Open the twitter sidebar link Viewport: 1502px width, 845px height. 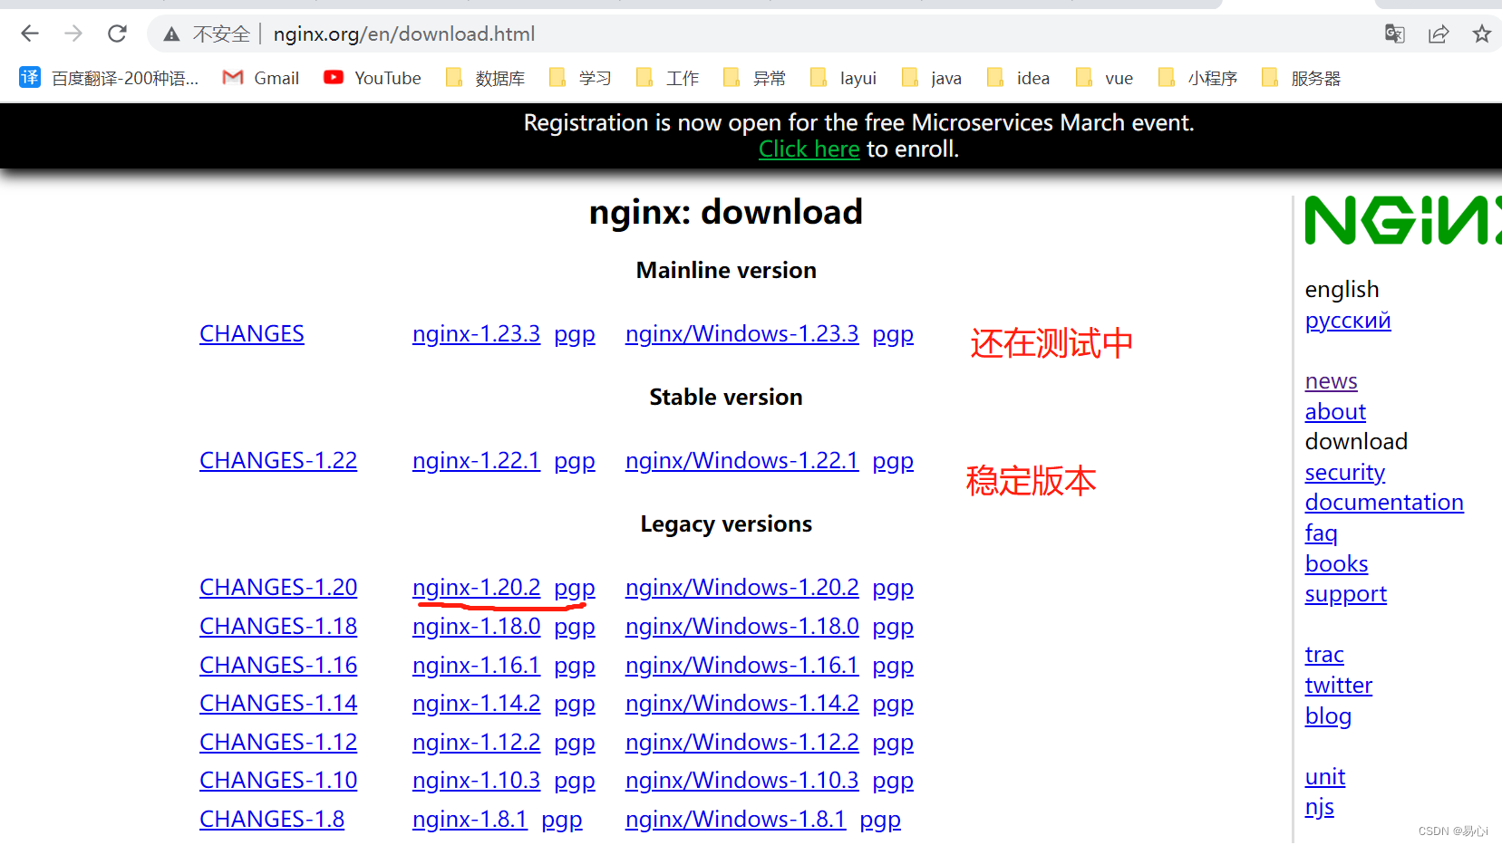(x=1338, y=686)
